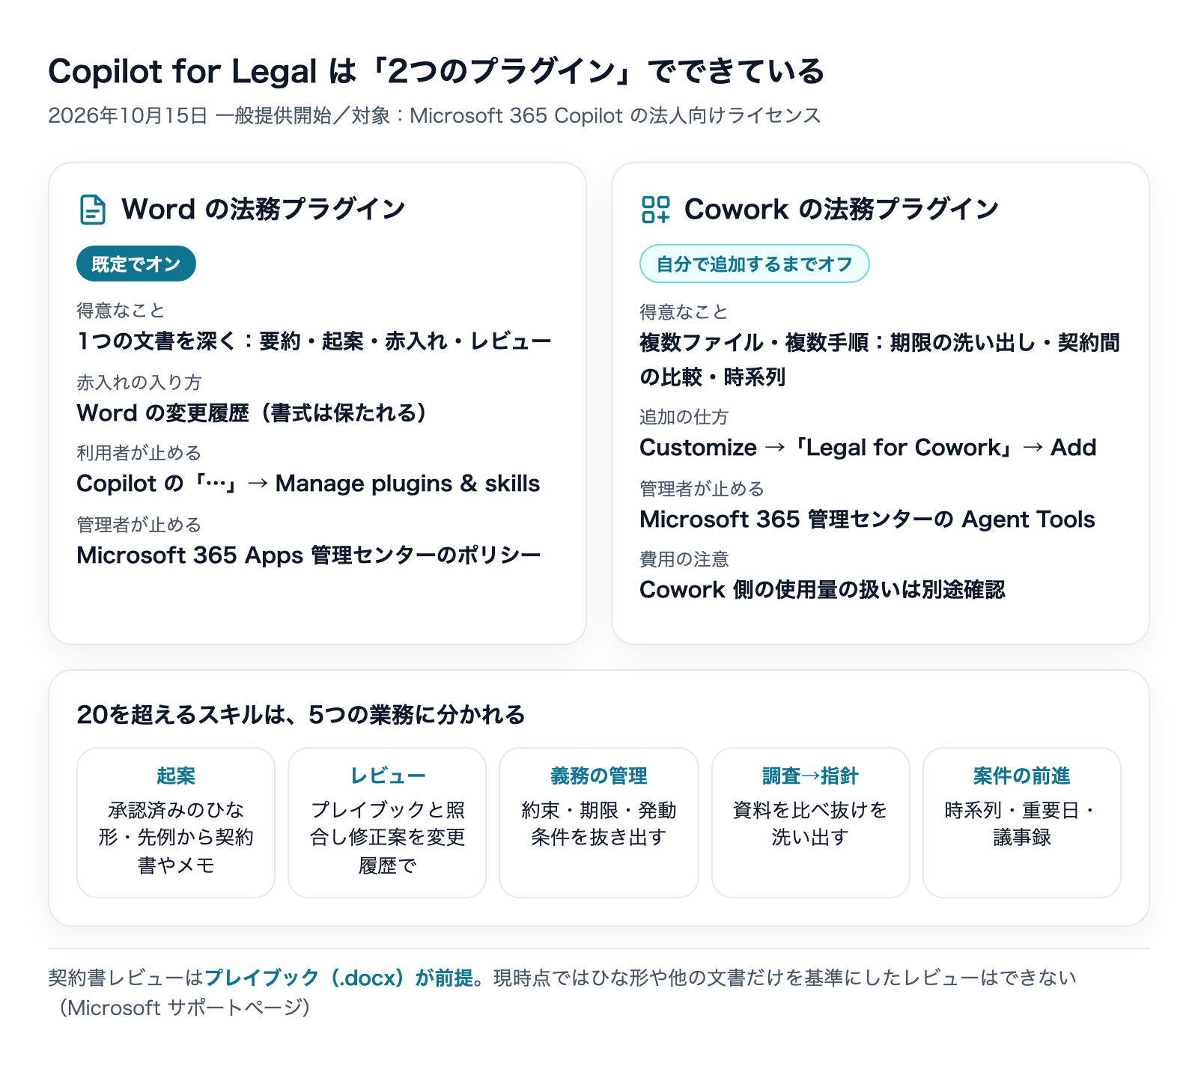This screenshot has height=1072, width=1198.
Task: Click the text Microsoft 365 Apps 管理センターのポリシー
Action: tap(308, 555)
